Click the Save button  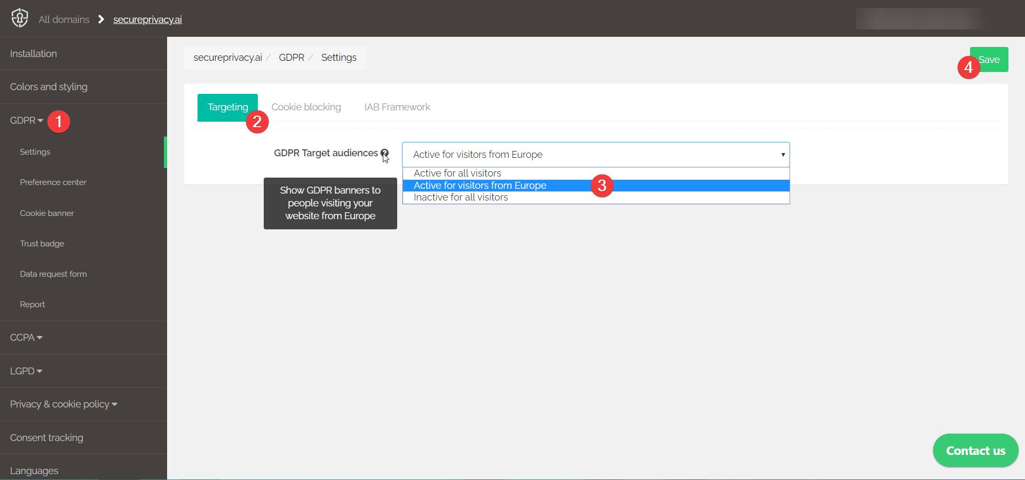[x=990, y=59]
